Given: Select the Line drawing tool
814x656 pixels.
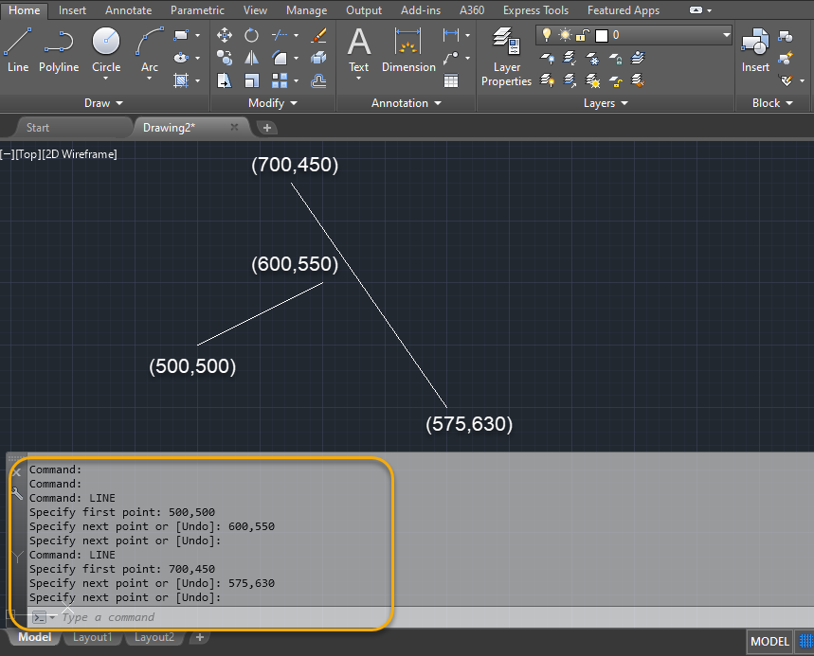Looking at the screenshot, I should (x=18, y=50).
